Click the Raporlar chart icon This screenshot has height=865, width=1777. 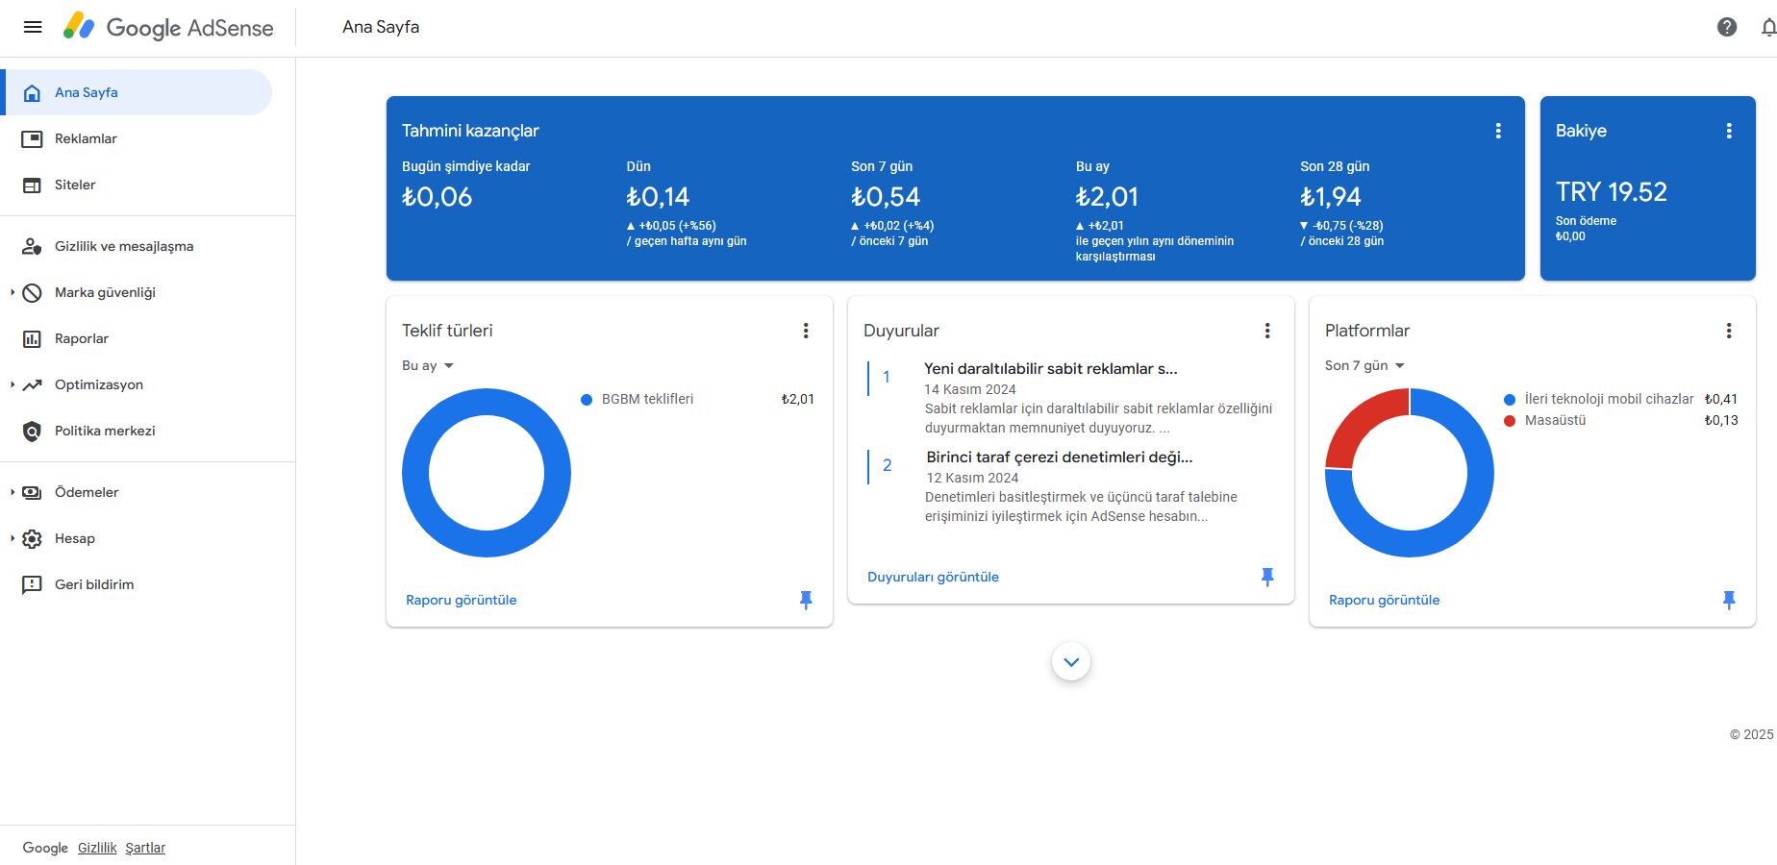[32, 338]
